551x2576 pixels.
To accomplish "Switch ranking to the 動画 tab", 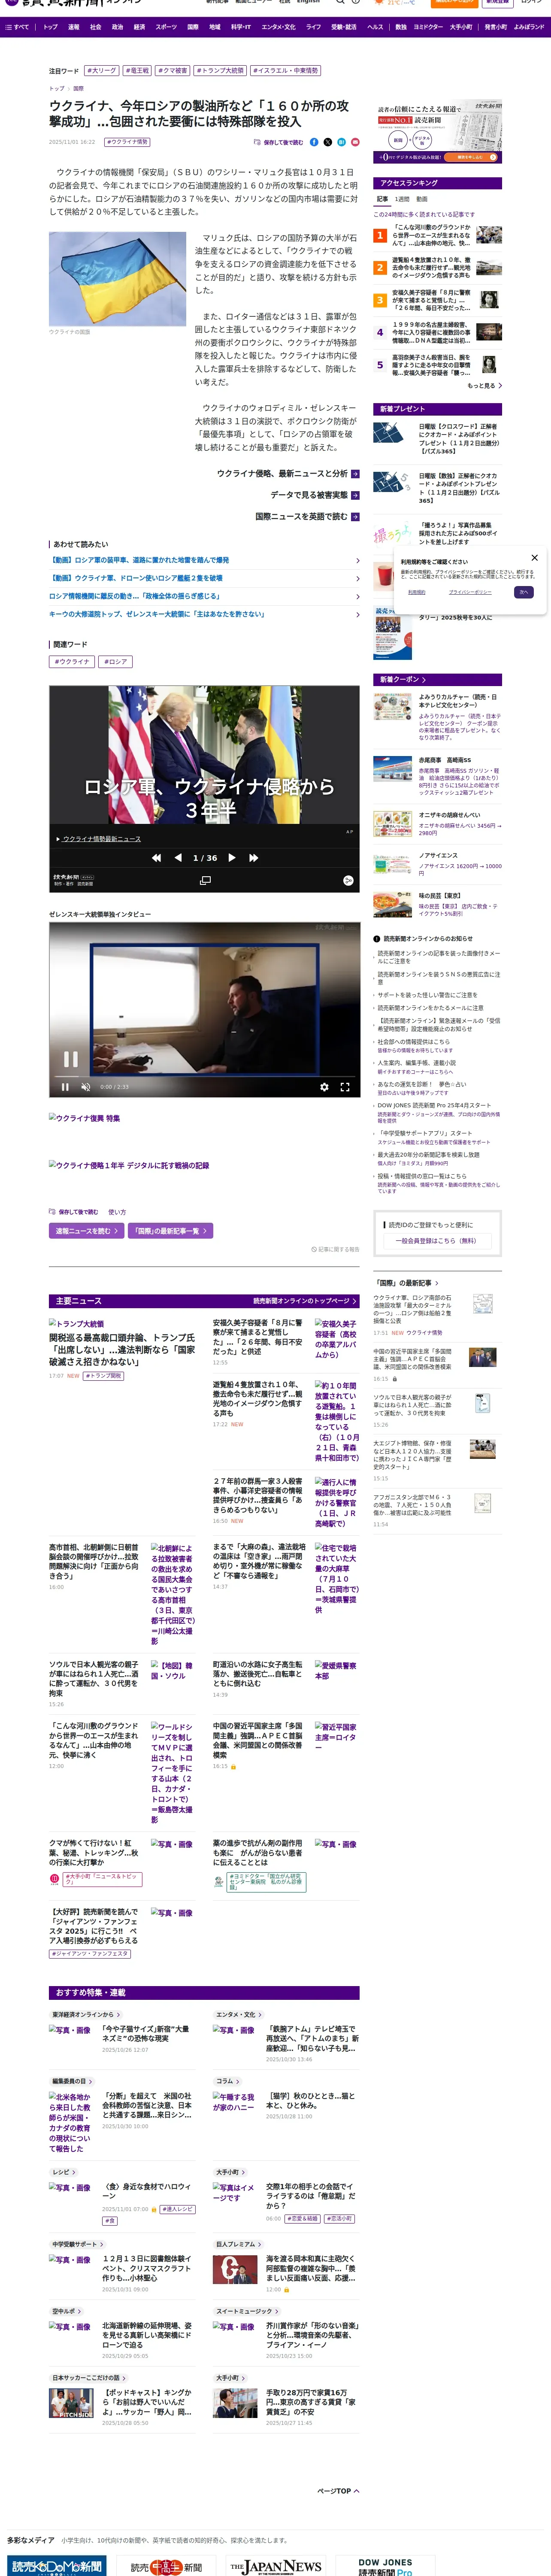I will point(421,199).
